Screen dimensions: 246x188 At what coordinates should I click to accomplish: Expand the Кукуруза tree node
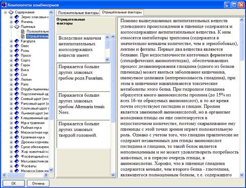11,41
